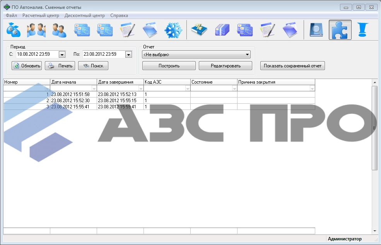The height and width of the screenshot is (245, 381).
Task: Sort by the Код АЗС column header
Action: point(167,82)
